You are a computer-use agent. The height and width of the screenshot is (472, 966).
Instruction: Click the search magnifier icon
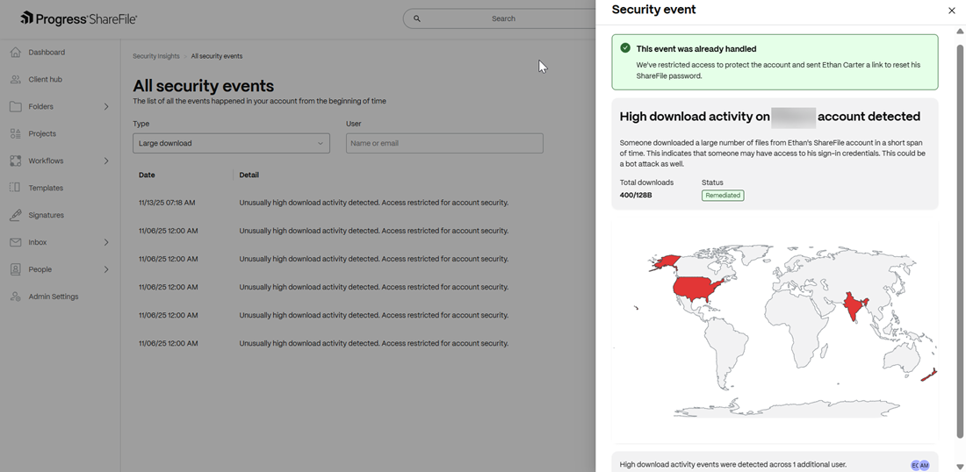click(x=417, y=18)
